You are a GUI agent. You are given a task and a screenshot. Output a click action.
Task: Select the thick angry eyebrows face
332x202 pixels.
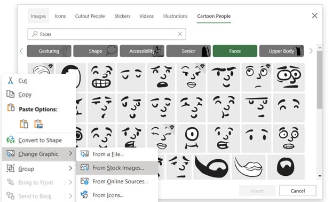point(224,77)
